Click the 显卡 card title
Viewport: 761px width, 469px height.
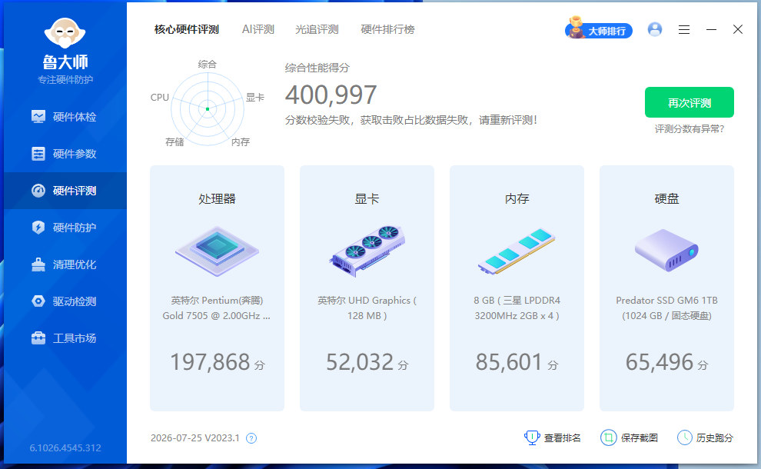click(x=367, y=198)
